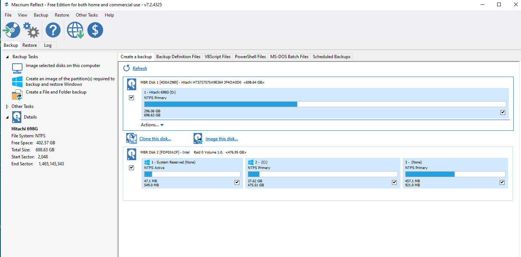Select the MBR Disk 2 Intel Raid header
The image size is (521, 257).
click(193, 152)
